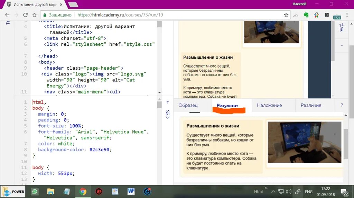This screenshot has width=354, height=198.
Task: Click the HTML editor scrollbar thumb
Action: [x=159, y=24]
